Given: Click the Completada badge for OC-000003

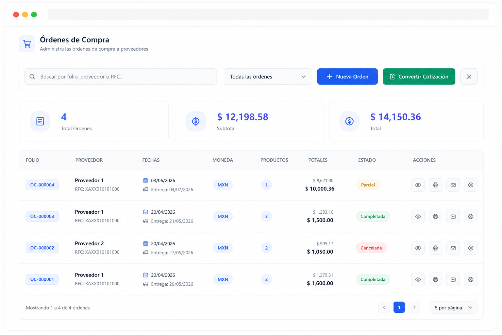Looking at the screenshot, I should pos(373,216).
